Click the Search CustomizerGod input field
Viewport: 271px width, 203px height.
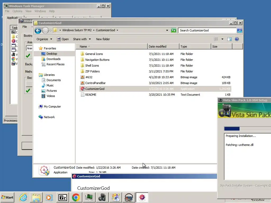[207, 30]
